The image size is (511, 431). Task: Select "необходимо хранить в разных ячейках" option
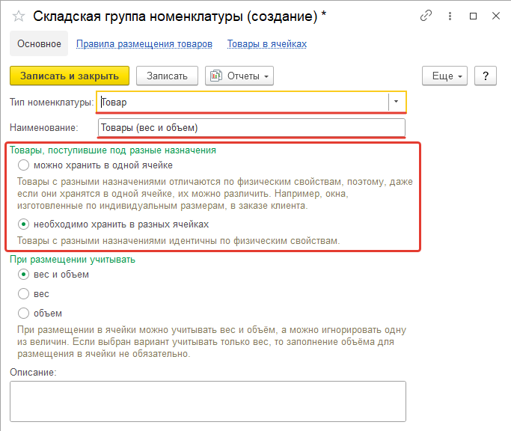point(24,224)
